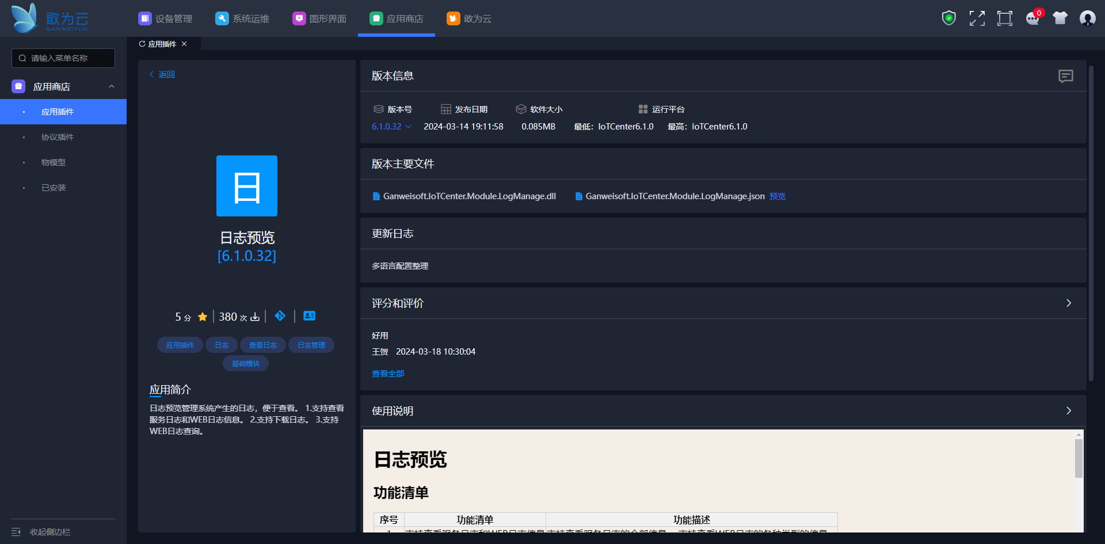This screenshot has height=544, width=1105.
Task: Collapse the 应用商店 sidebar group
Action: coord(112,86)
